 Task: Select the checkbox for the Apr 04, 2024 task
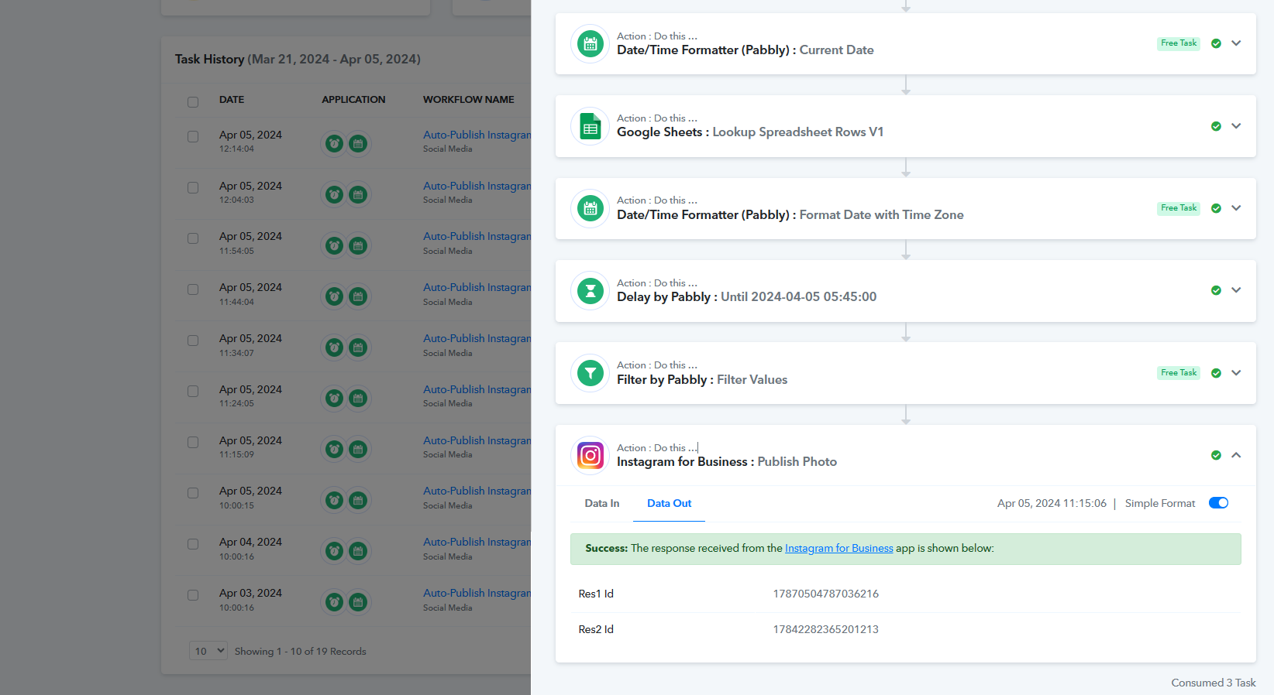(x=193, y=544)
